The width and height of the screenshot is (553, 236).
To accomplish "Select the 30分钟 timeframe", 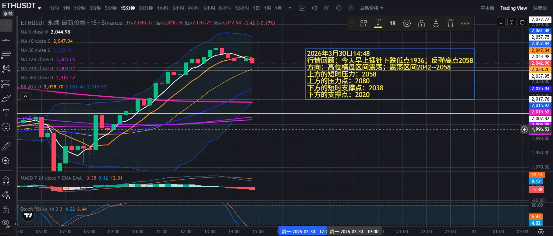I will click(x=146, y=8).
